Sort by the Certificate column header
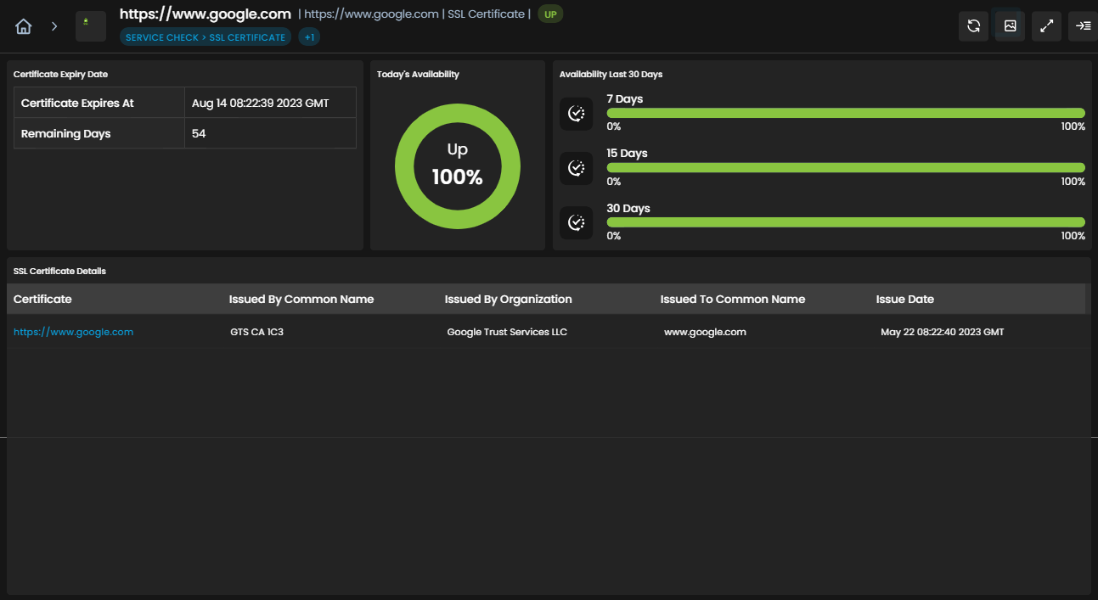The image size is (1098, 600). (x=42, y=299)
